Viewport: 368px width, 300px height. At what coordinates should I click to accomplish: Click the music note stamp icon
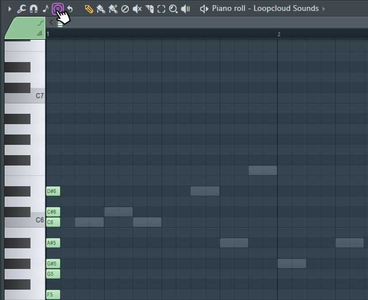pos(45,9)
